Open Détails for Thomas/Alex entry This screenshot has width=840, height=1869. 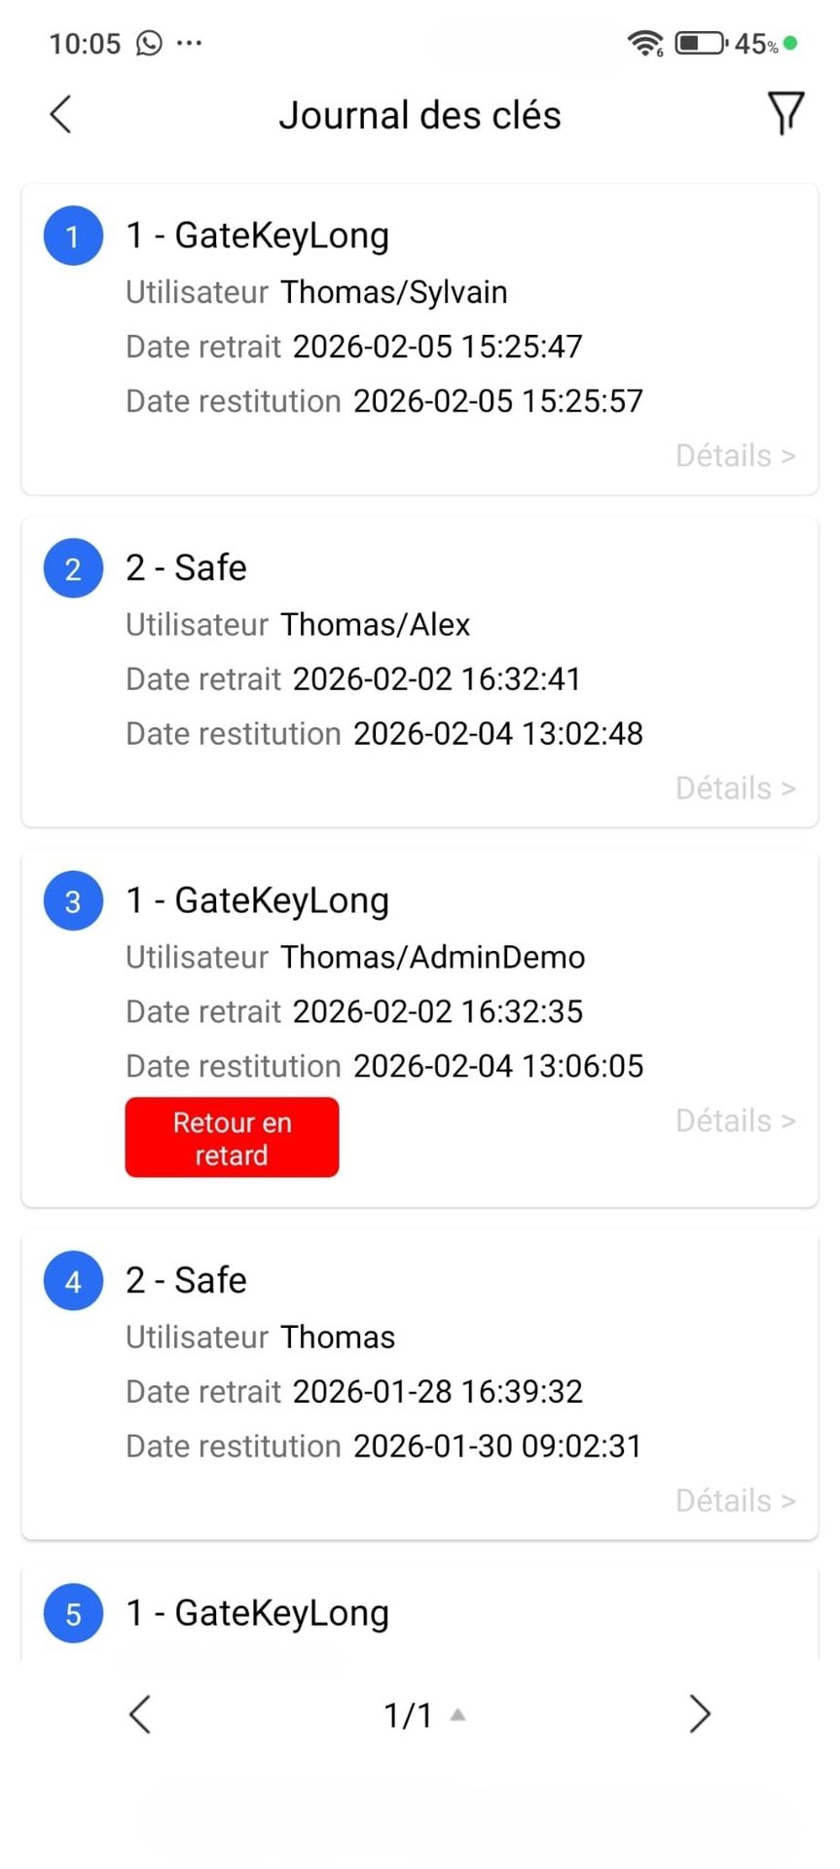pyautogui.click(x=735, y=788)
